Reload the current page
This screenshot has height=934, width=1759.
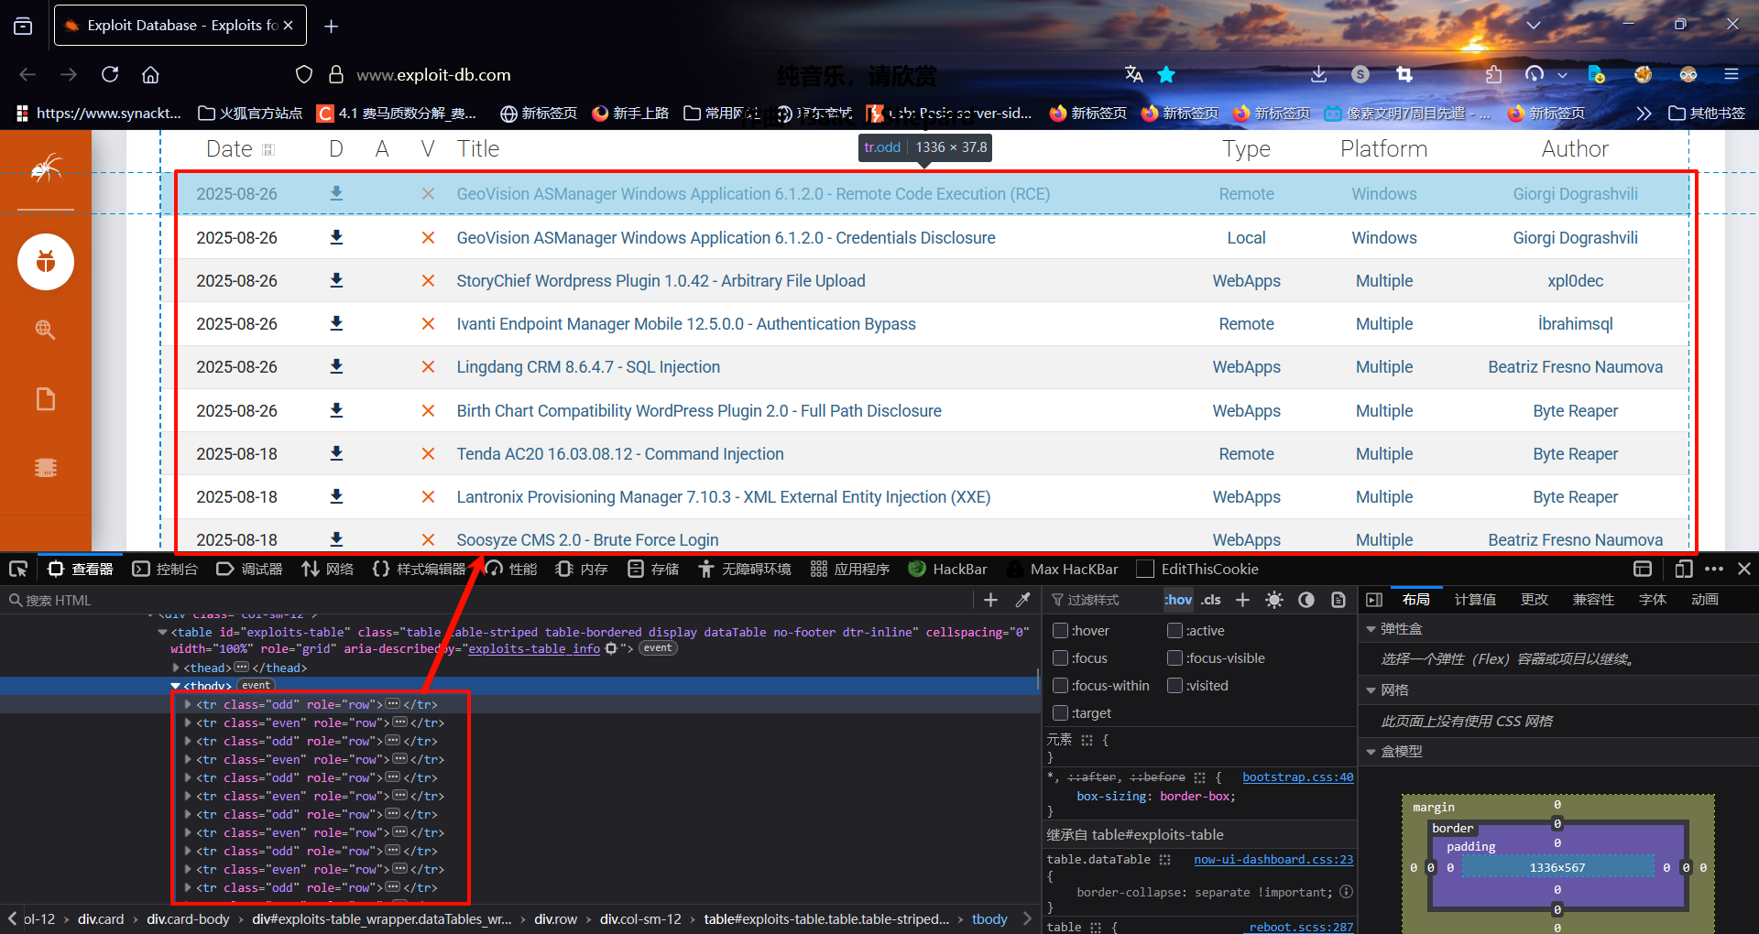(110, 74)
